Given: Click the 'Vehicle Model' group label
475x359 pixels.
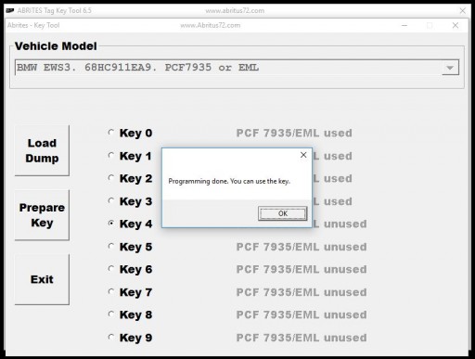Looking at the screenshot, I should click(x=56, y=46).
